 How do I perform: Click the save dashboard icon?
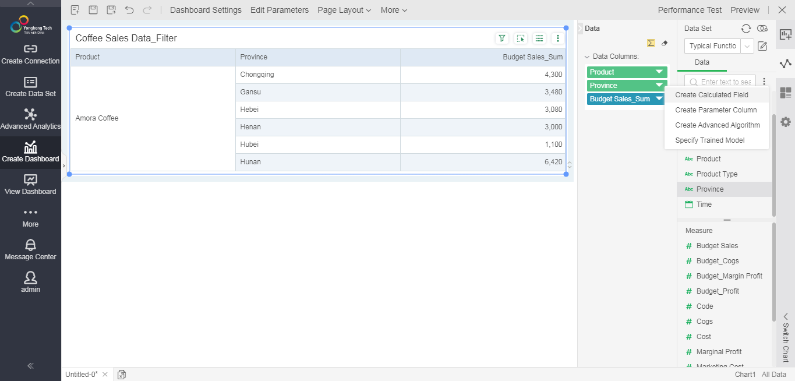[x=93, y=10]
